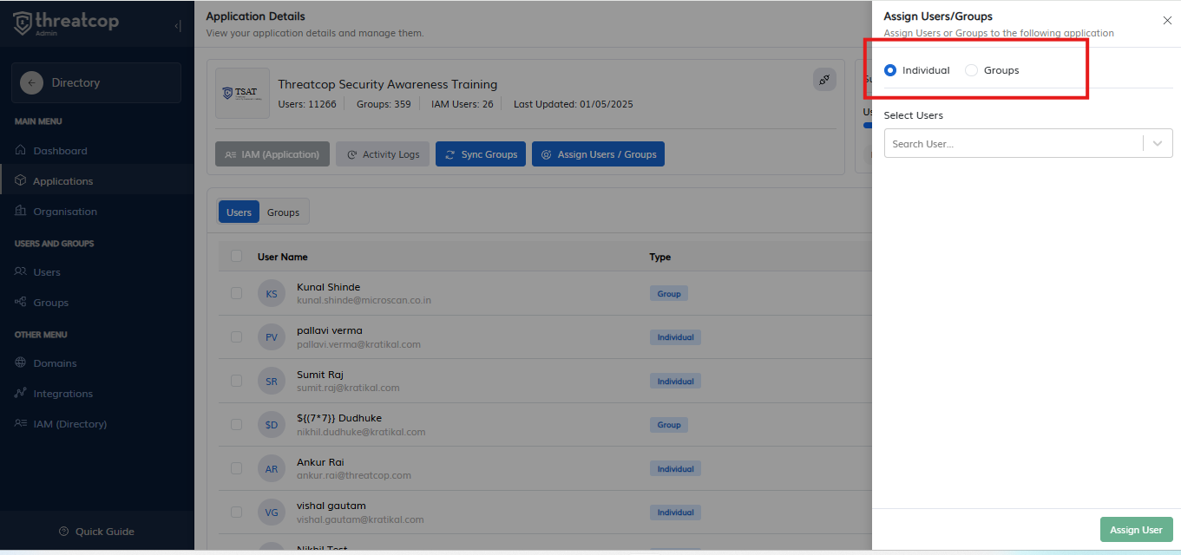Screen dimensions: 1181x555
Task: Open the Activity Logs button
Action: [x=383, y=154]
